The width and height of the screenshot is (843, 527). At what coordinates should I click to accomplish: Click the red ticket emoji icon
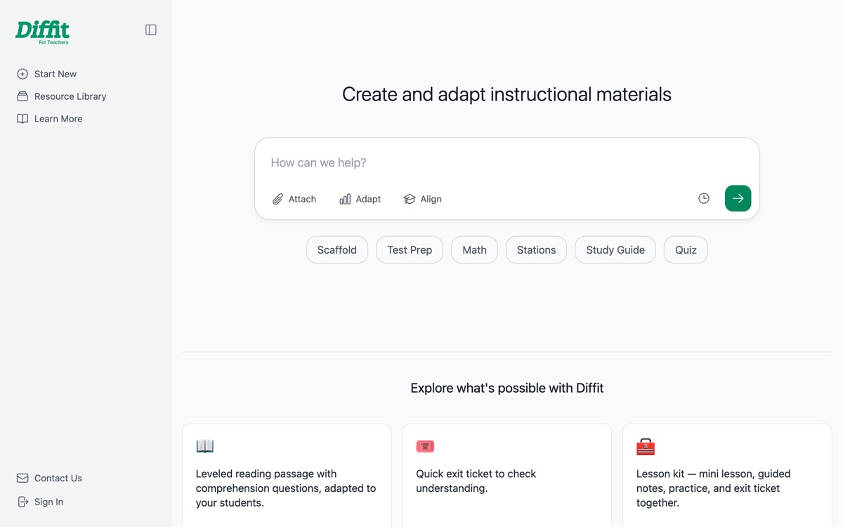[x=425, y=446]
